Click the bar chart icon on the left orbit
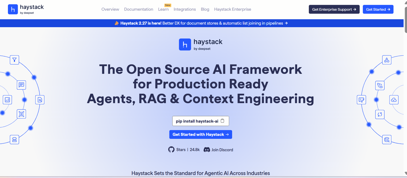 coord(7,100)
